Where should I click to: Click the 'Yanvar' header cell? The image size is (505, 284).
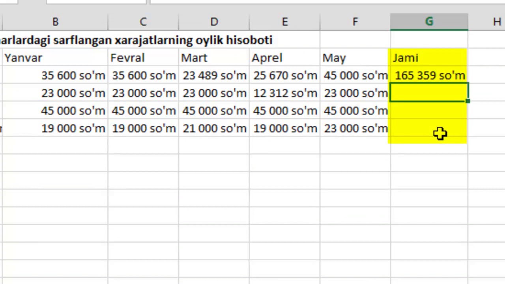55,58
